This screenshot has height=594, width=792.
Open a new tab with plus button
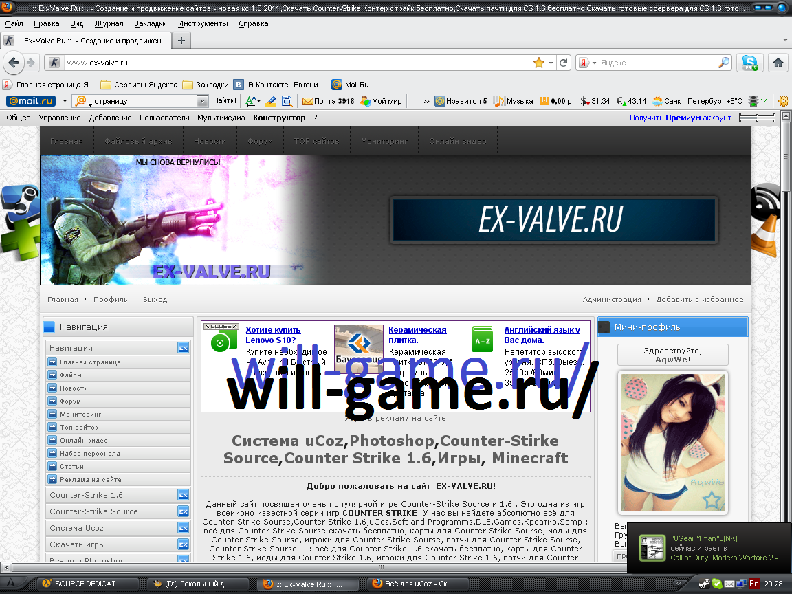(181, 41)
